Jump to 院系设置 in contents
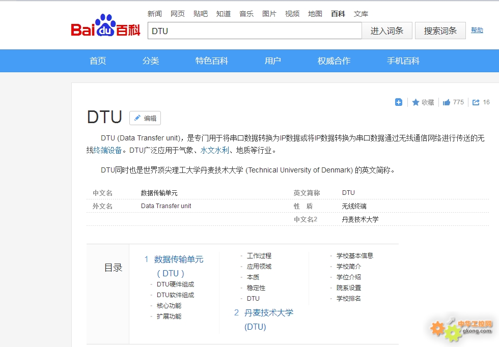 349,288
